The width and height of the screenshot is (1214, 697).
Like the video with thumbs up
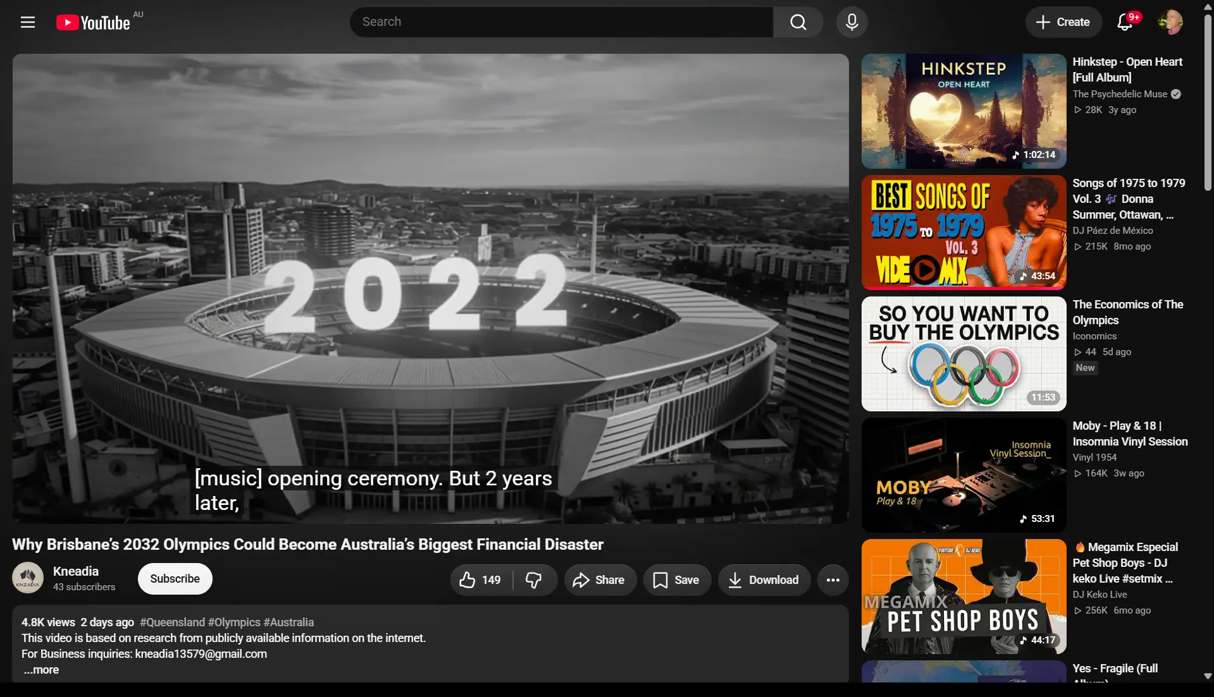tap(480, 580)
